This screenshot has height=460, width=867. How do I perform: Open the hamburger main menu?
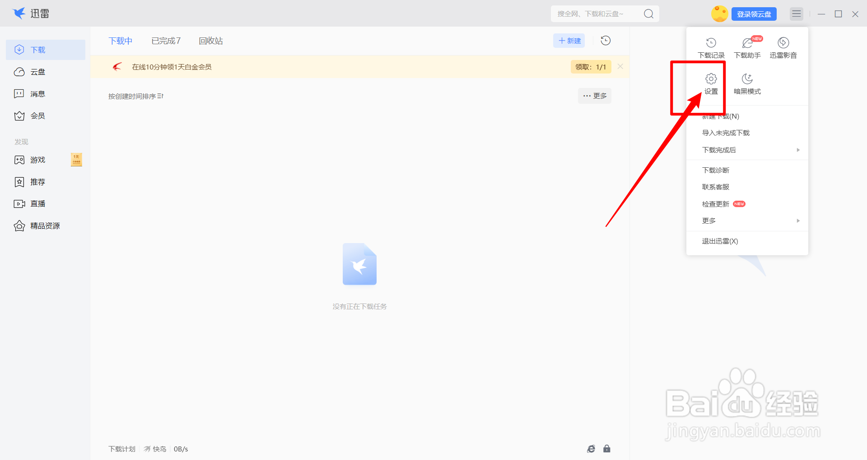click(x=797, y=14)
